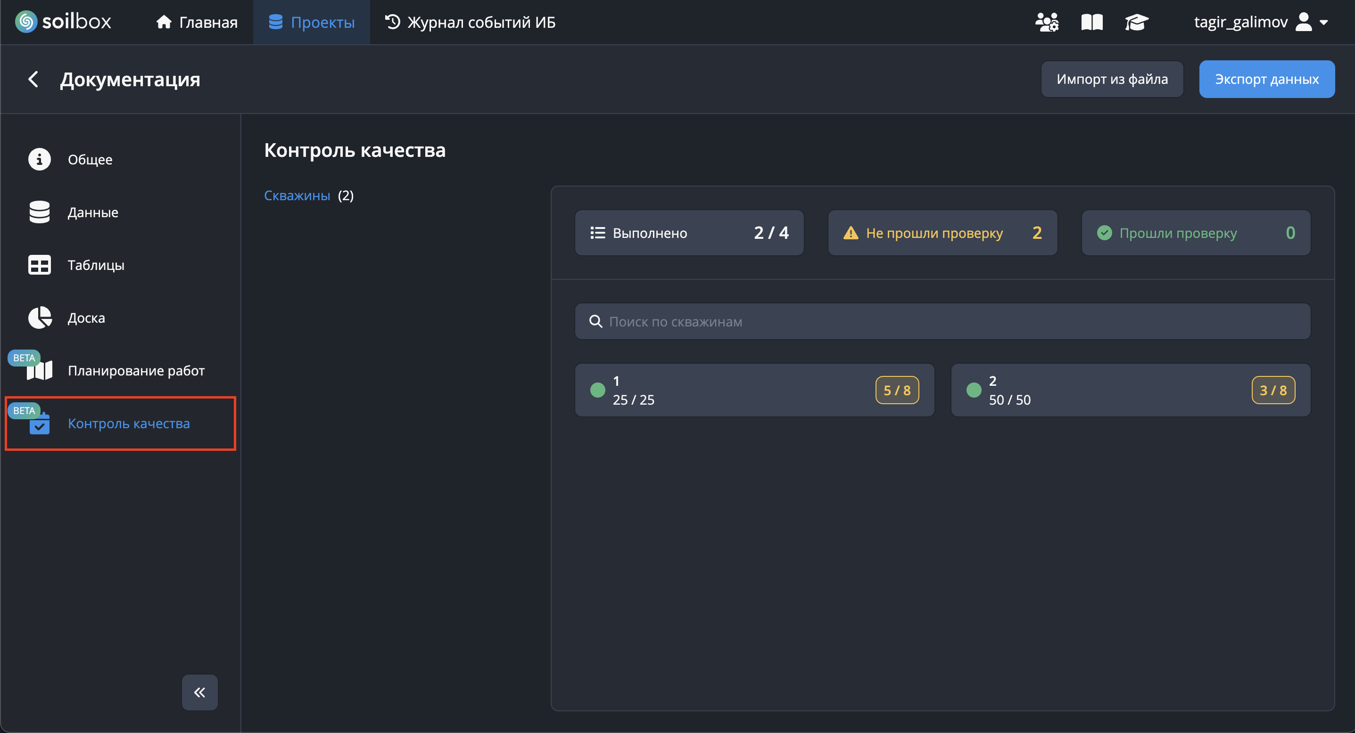The height and width of the screenshot is (733, 1355).
Task: Open Таблицы table icon in sidebar
Action: 40,265
